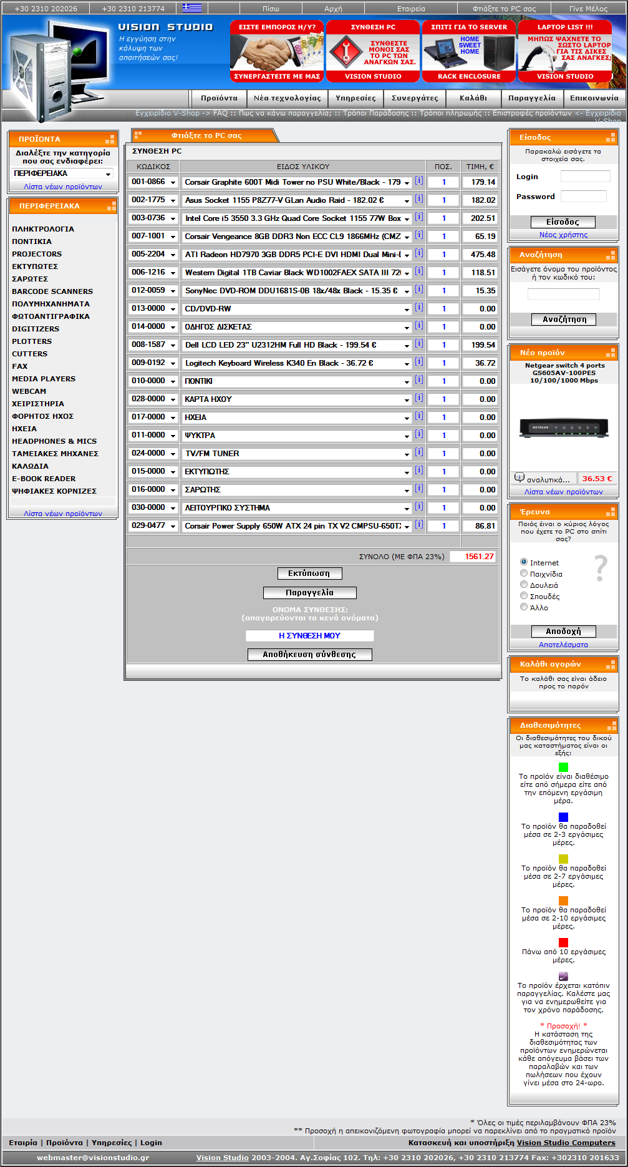Open the Υπηρεσίες navigation menu
The height and width of the screenshot is (1167, 628).
[355, 98]
